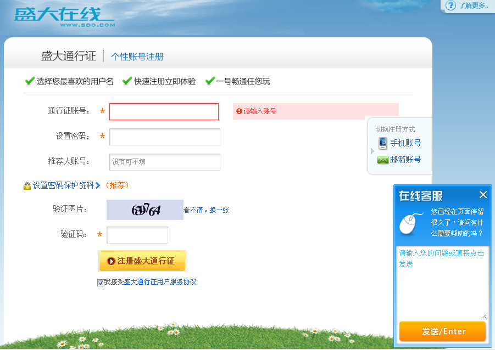Click the customer service question text area

pyautogui.click(x=443, y=283)
